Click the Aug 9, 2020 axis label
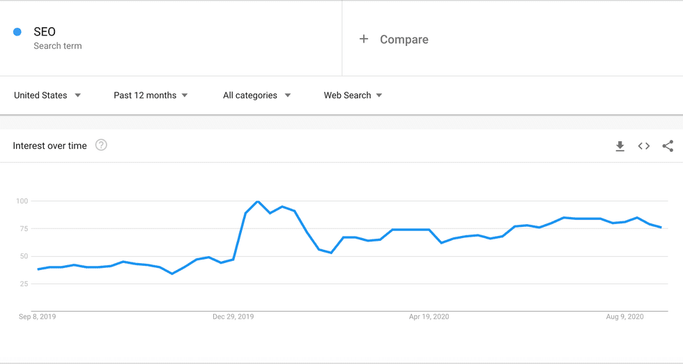683x364 pixels. (625, 317)
